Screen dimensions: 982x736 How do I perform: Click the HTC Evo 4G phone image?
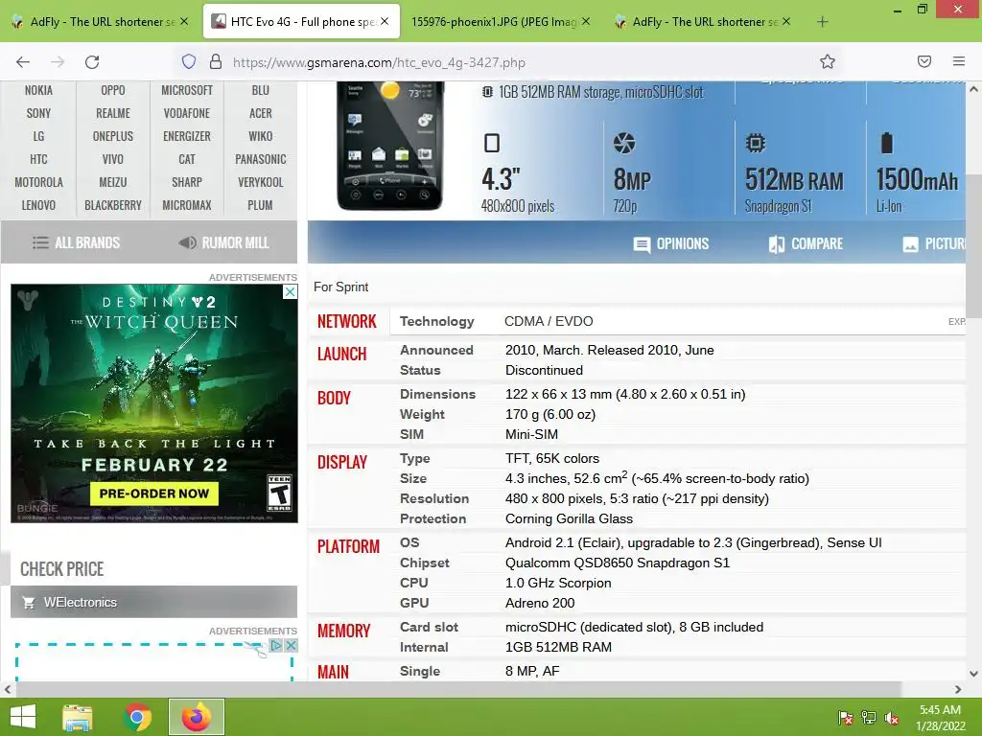389,146
